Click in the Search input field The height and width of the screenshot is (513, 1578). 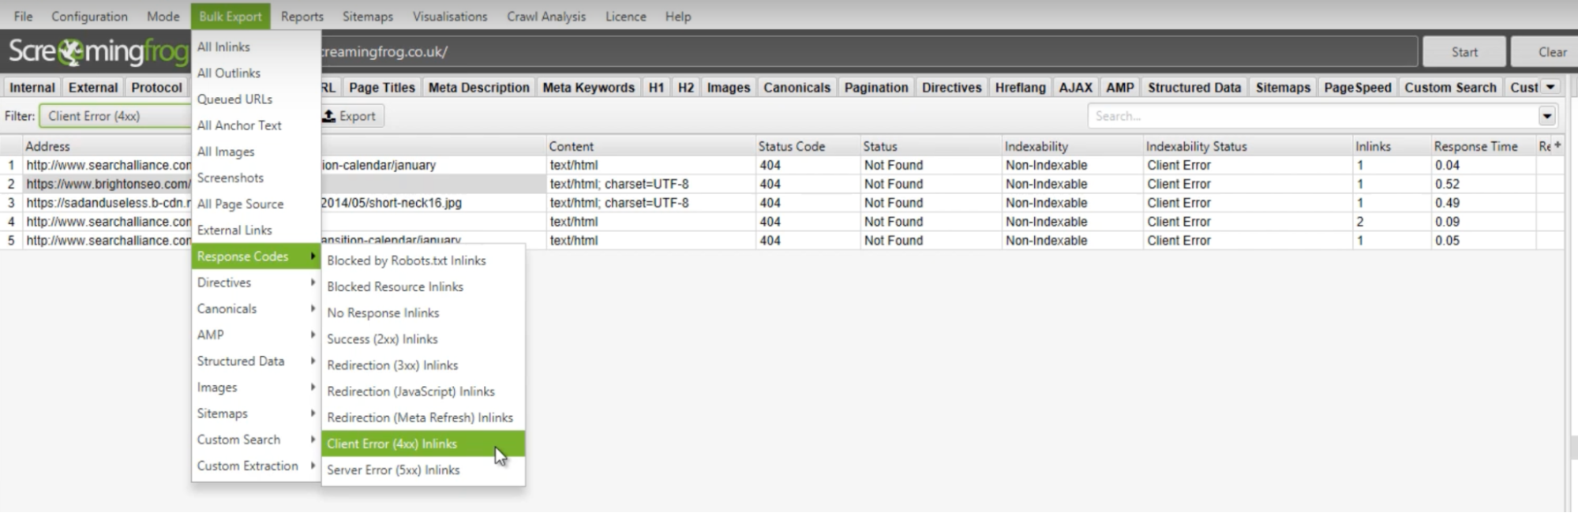pyautogui.click(x=1310, y=116)
